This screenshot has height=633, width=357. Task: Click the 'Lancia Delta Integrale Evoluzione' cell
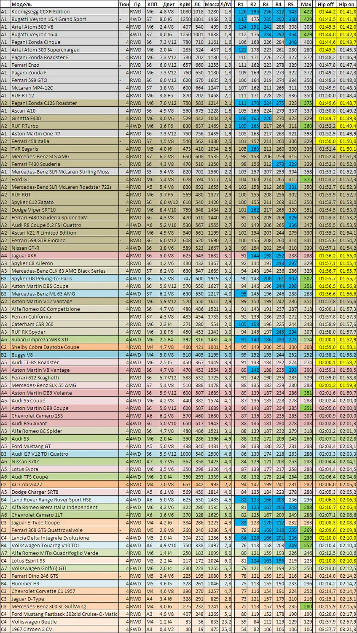(64, 538)
